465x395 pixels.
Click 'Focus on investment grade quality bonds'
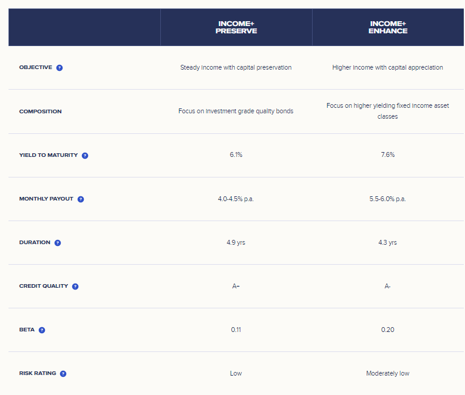tap(236, 111)
